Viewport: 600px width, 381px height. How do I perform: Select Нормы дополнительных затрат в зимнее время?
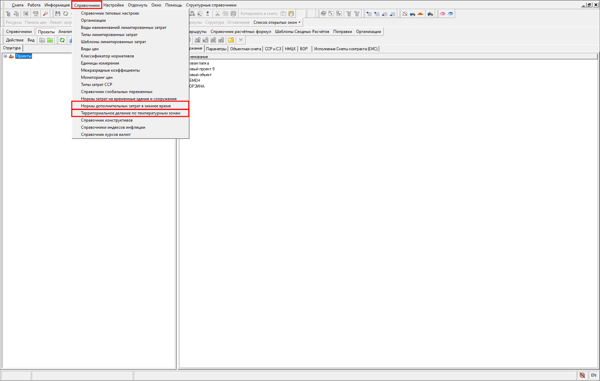point(126,106)
